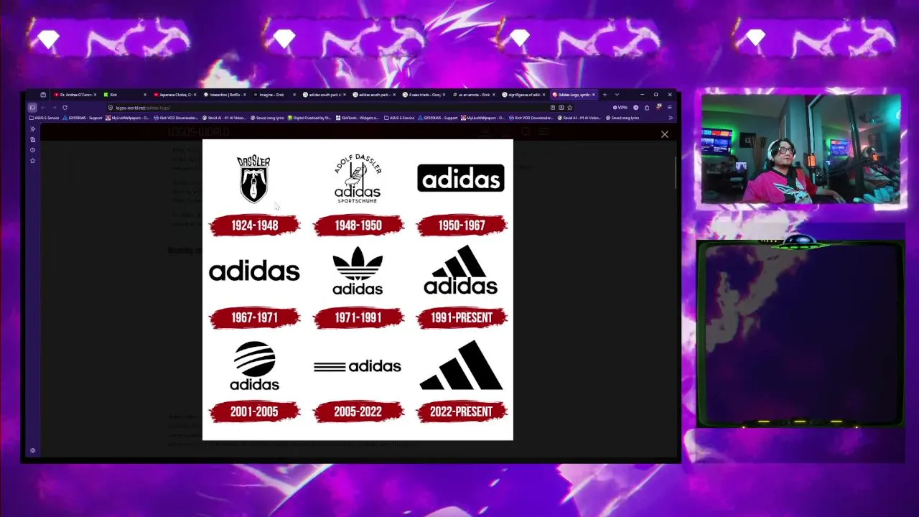The height and width of the screenshot is (517, 919).
Task: Click the Adolf Dassler Sportschuhe logo
Action: click(x=358, y=179)
